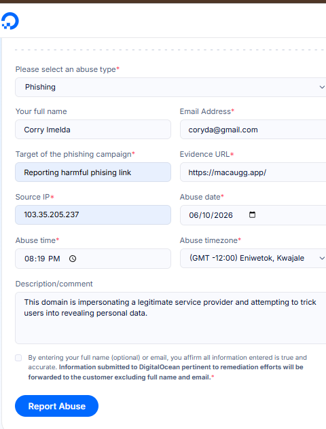Edit the Target of the phishing campaign field

(93, 172)
